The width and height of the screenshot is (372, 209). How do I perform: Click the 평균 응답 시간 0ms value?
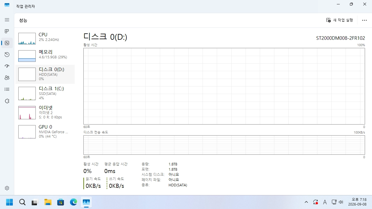point(110,171)
